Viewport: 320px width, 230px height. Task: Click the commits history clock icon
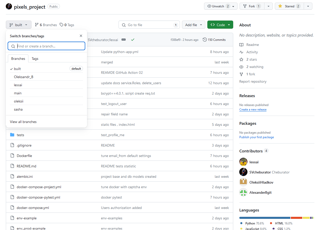205,40
